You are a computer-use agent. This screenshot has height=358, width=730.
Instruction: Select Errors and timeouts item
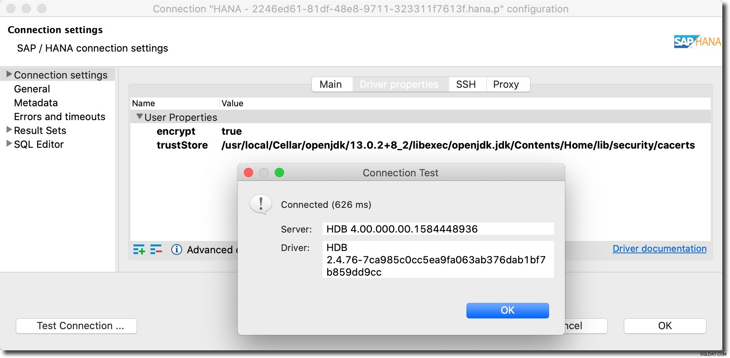tap(60, 117)
